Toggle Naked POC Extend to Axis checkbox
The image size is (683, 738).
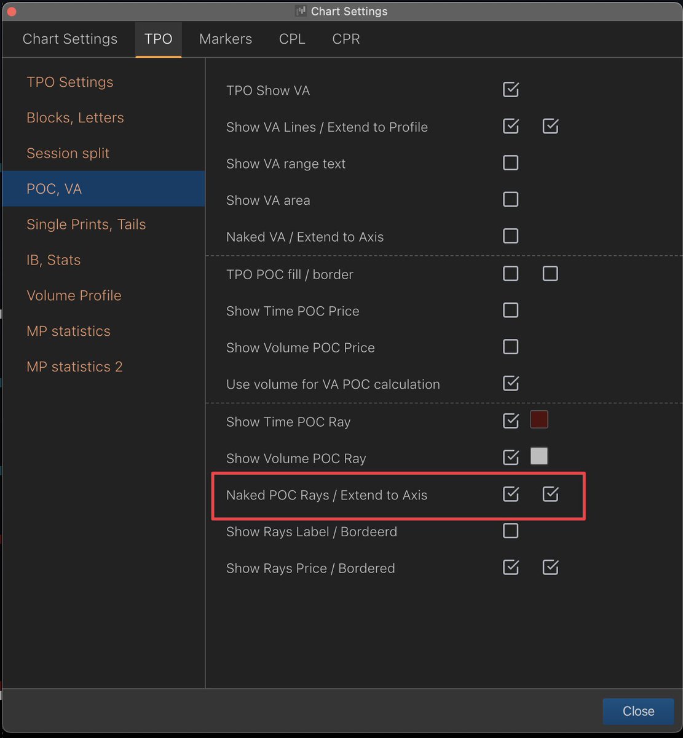click(550, 494)
